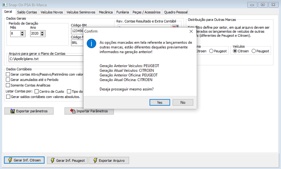Open the Geral tab

pos(8,12)
